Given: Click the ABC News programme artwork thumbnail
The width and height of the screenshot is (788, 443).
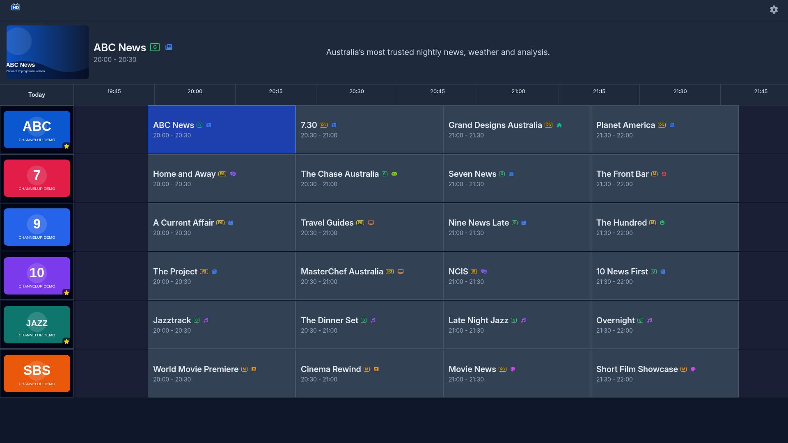Looking at the screenshot, I should 48,52.
